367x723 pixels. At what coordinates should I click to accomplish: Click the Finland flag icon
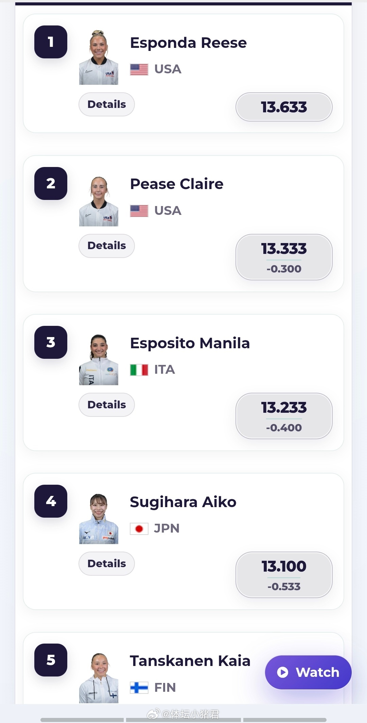pos(139,688)
